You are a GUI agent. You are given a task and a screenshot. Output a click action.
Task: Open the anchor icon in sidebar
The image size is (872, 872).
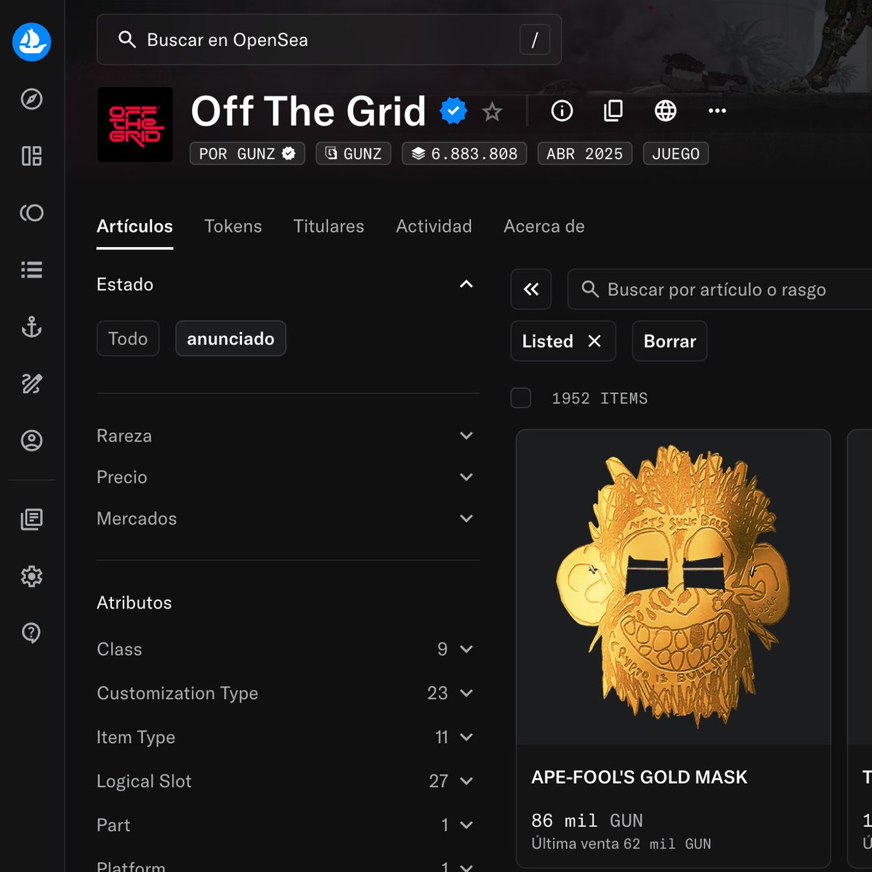pyautogui.click(x=31, y=327)
